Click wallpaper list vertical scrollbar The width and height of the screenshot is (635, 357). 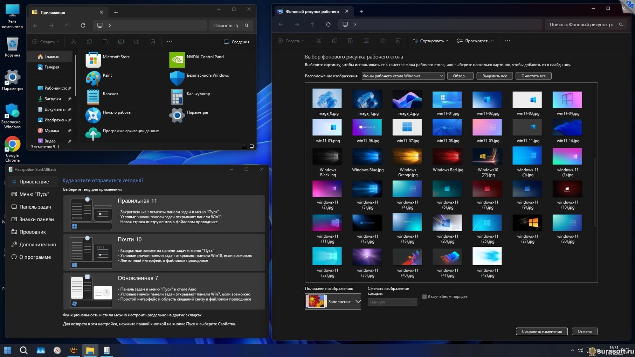point(595,192)
